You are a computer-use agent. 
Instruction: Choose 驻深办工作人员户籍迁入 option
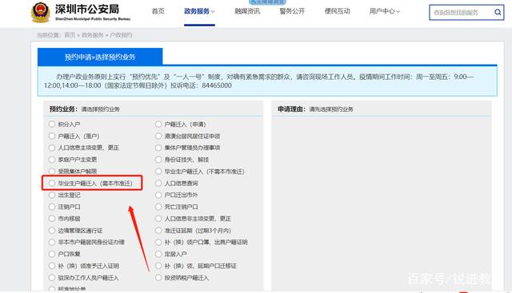tap(51, 278)
